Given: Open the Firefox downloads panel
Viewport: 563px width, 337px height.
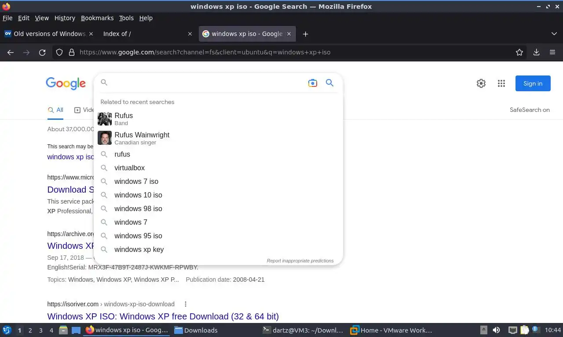Looking at the screenshot, I should tap(536, 52).
